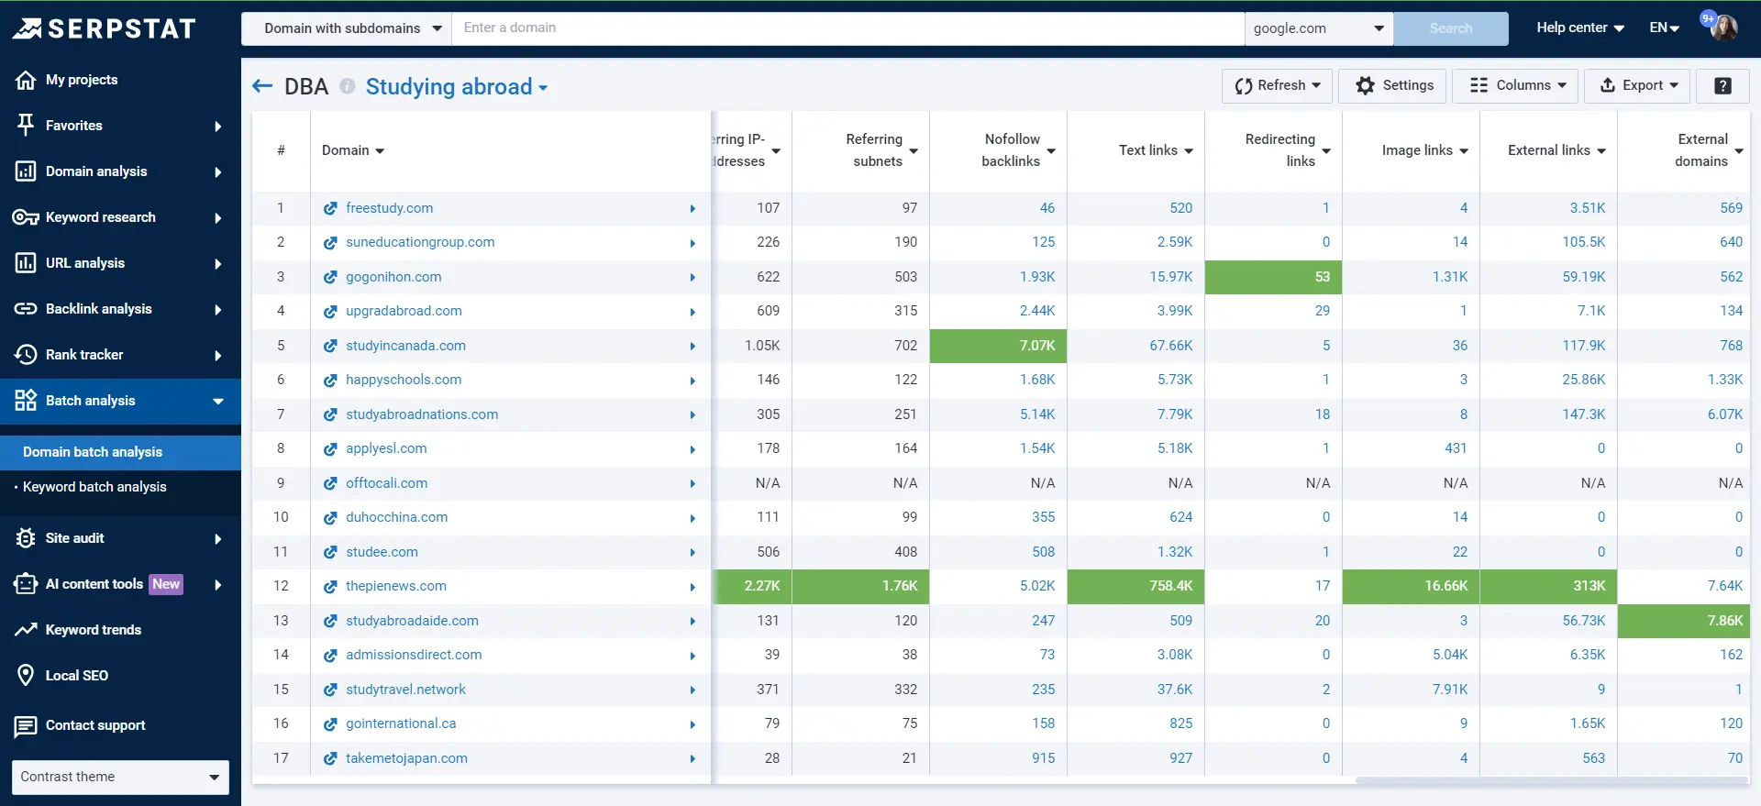Open takemetojapan.com external link icon
The width and height of the screenshot is (1761, 806).
click(330, 759)
